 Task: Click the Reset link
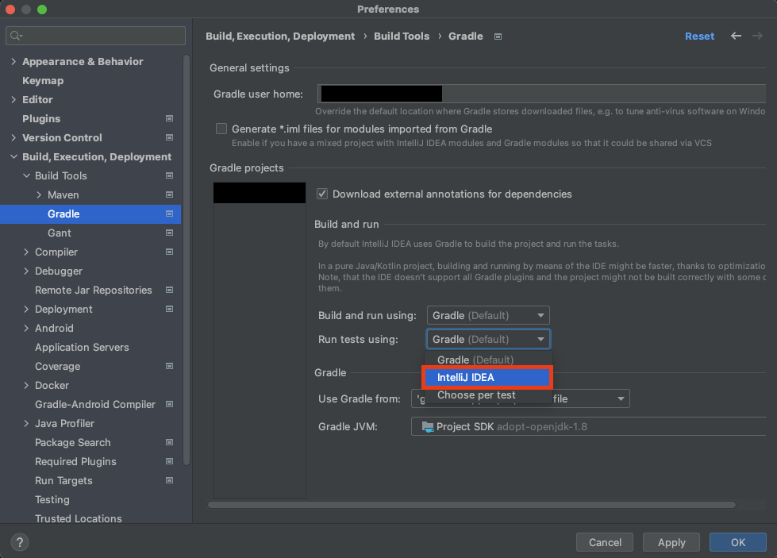699,37
